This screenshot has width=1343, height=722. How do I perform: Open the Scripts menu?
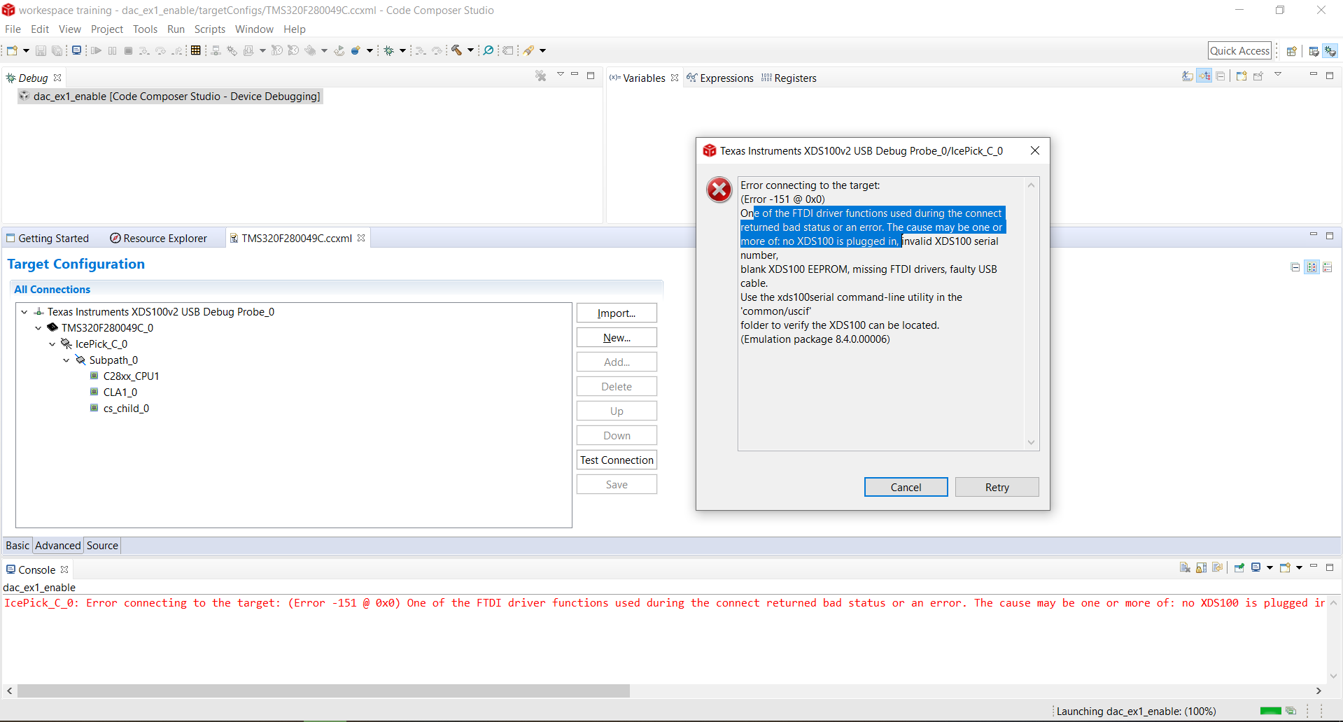(x=210, y=29)
